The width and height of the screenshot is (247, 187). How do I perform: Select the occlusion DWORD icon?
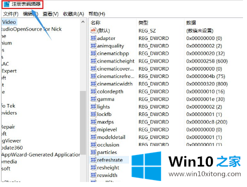(x=93, y=144)
